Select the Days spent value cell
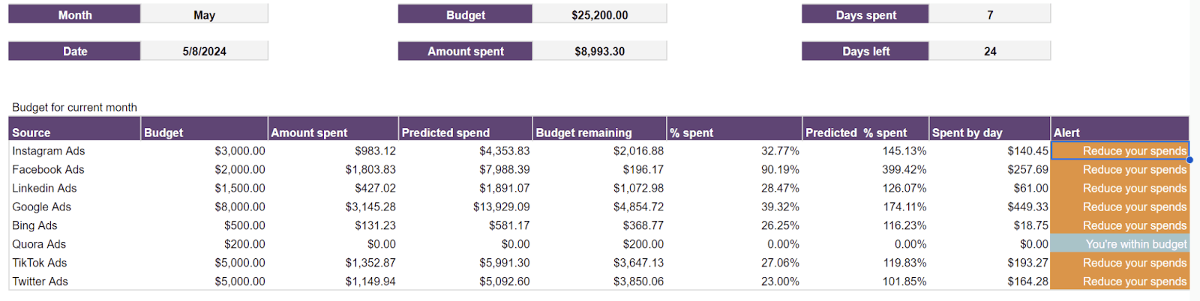 [x=989, y=15]
